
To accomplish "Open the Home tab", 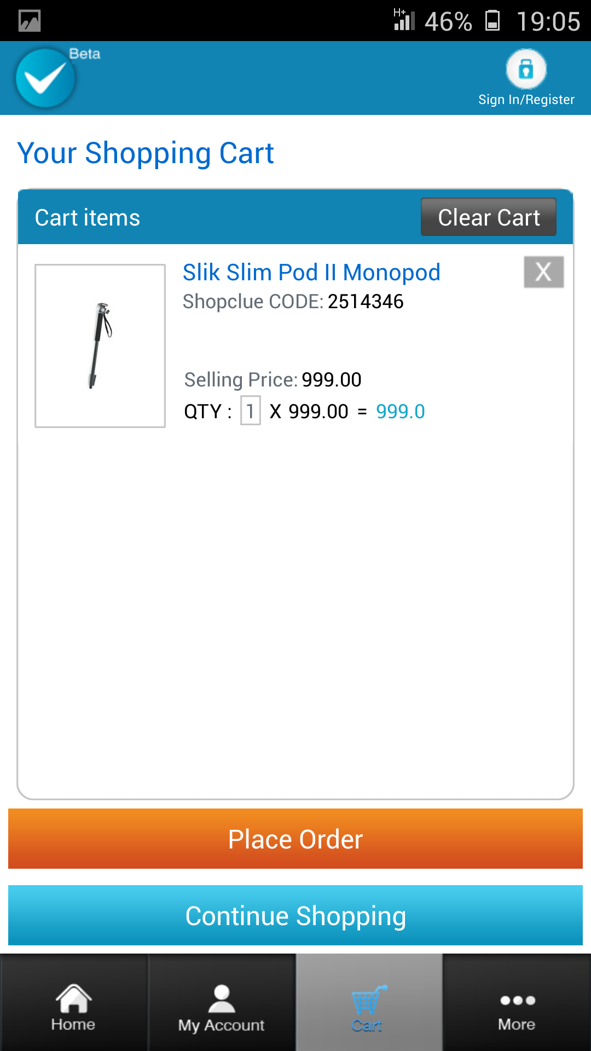I will 73,1007.
